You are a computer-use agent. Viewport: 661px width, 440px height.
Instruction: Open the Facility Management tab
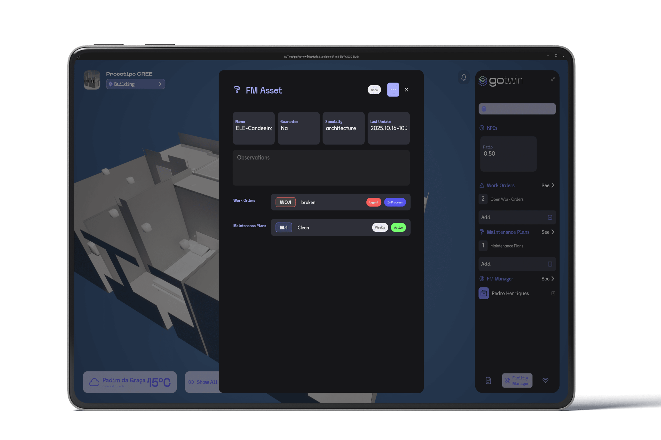point(517,380)
